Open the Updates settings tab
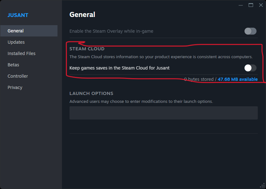This screenshot has height=189, width=266. coord(16,42)
